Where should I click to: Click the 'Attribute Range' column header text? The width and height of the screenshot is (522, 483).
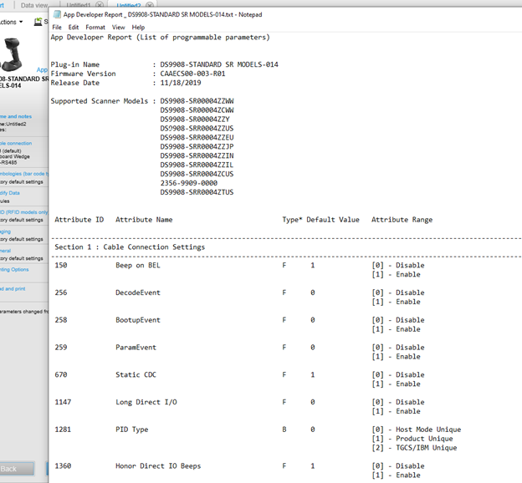[x=402, y=220]
